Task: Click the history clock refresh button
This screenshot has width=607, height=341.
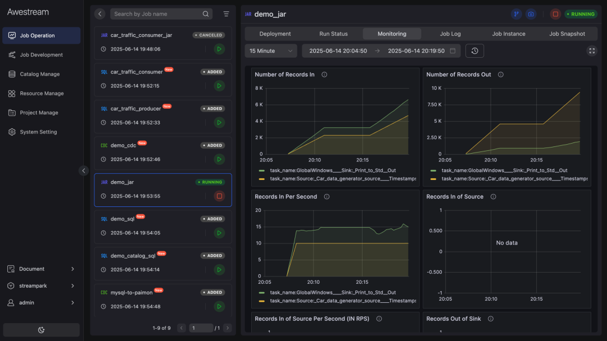Action: coord(474,50)
